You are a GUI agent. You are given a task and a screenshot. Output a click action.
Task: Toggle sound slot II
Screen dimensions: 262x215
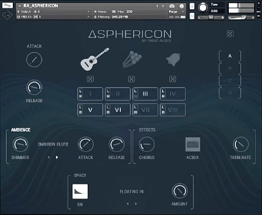tap(118, 94)
